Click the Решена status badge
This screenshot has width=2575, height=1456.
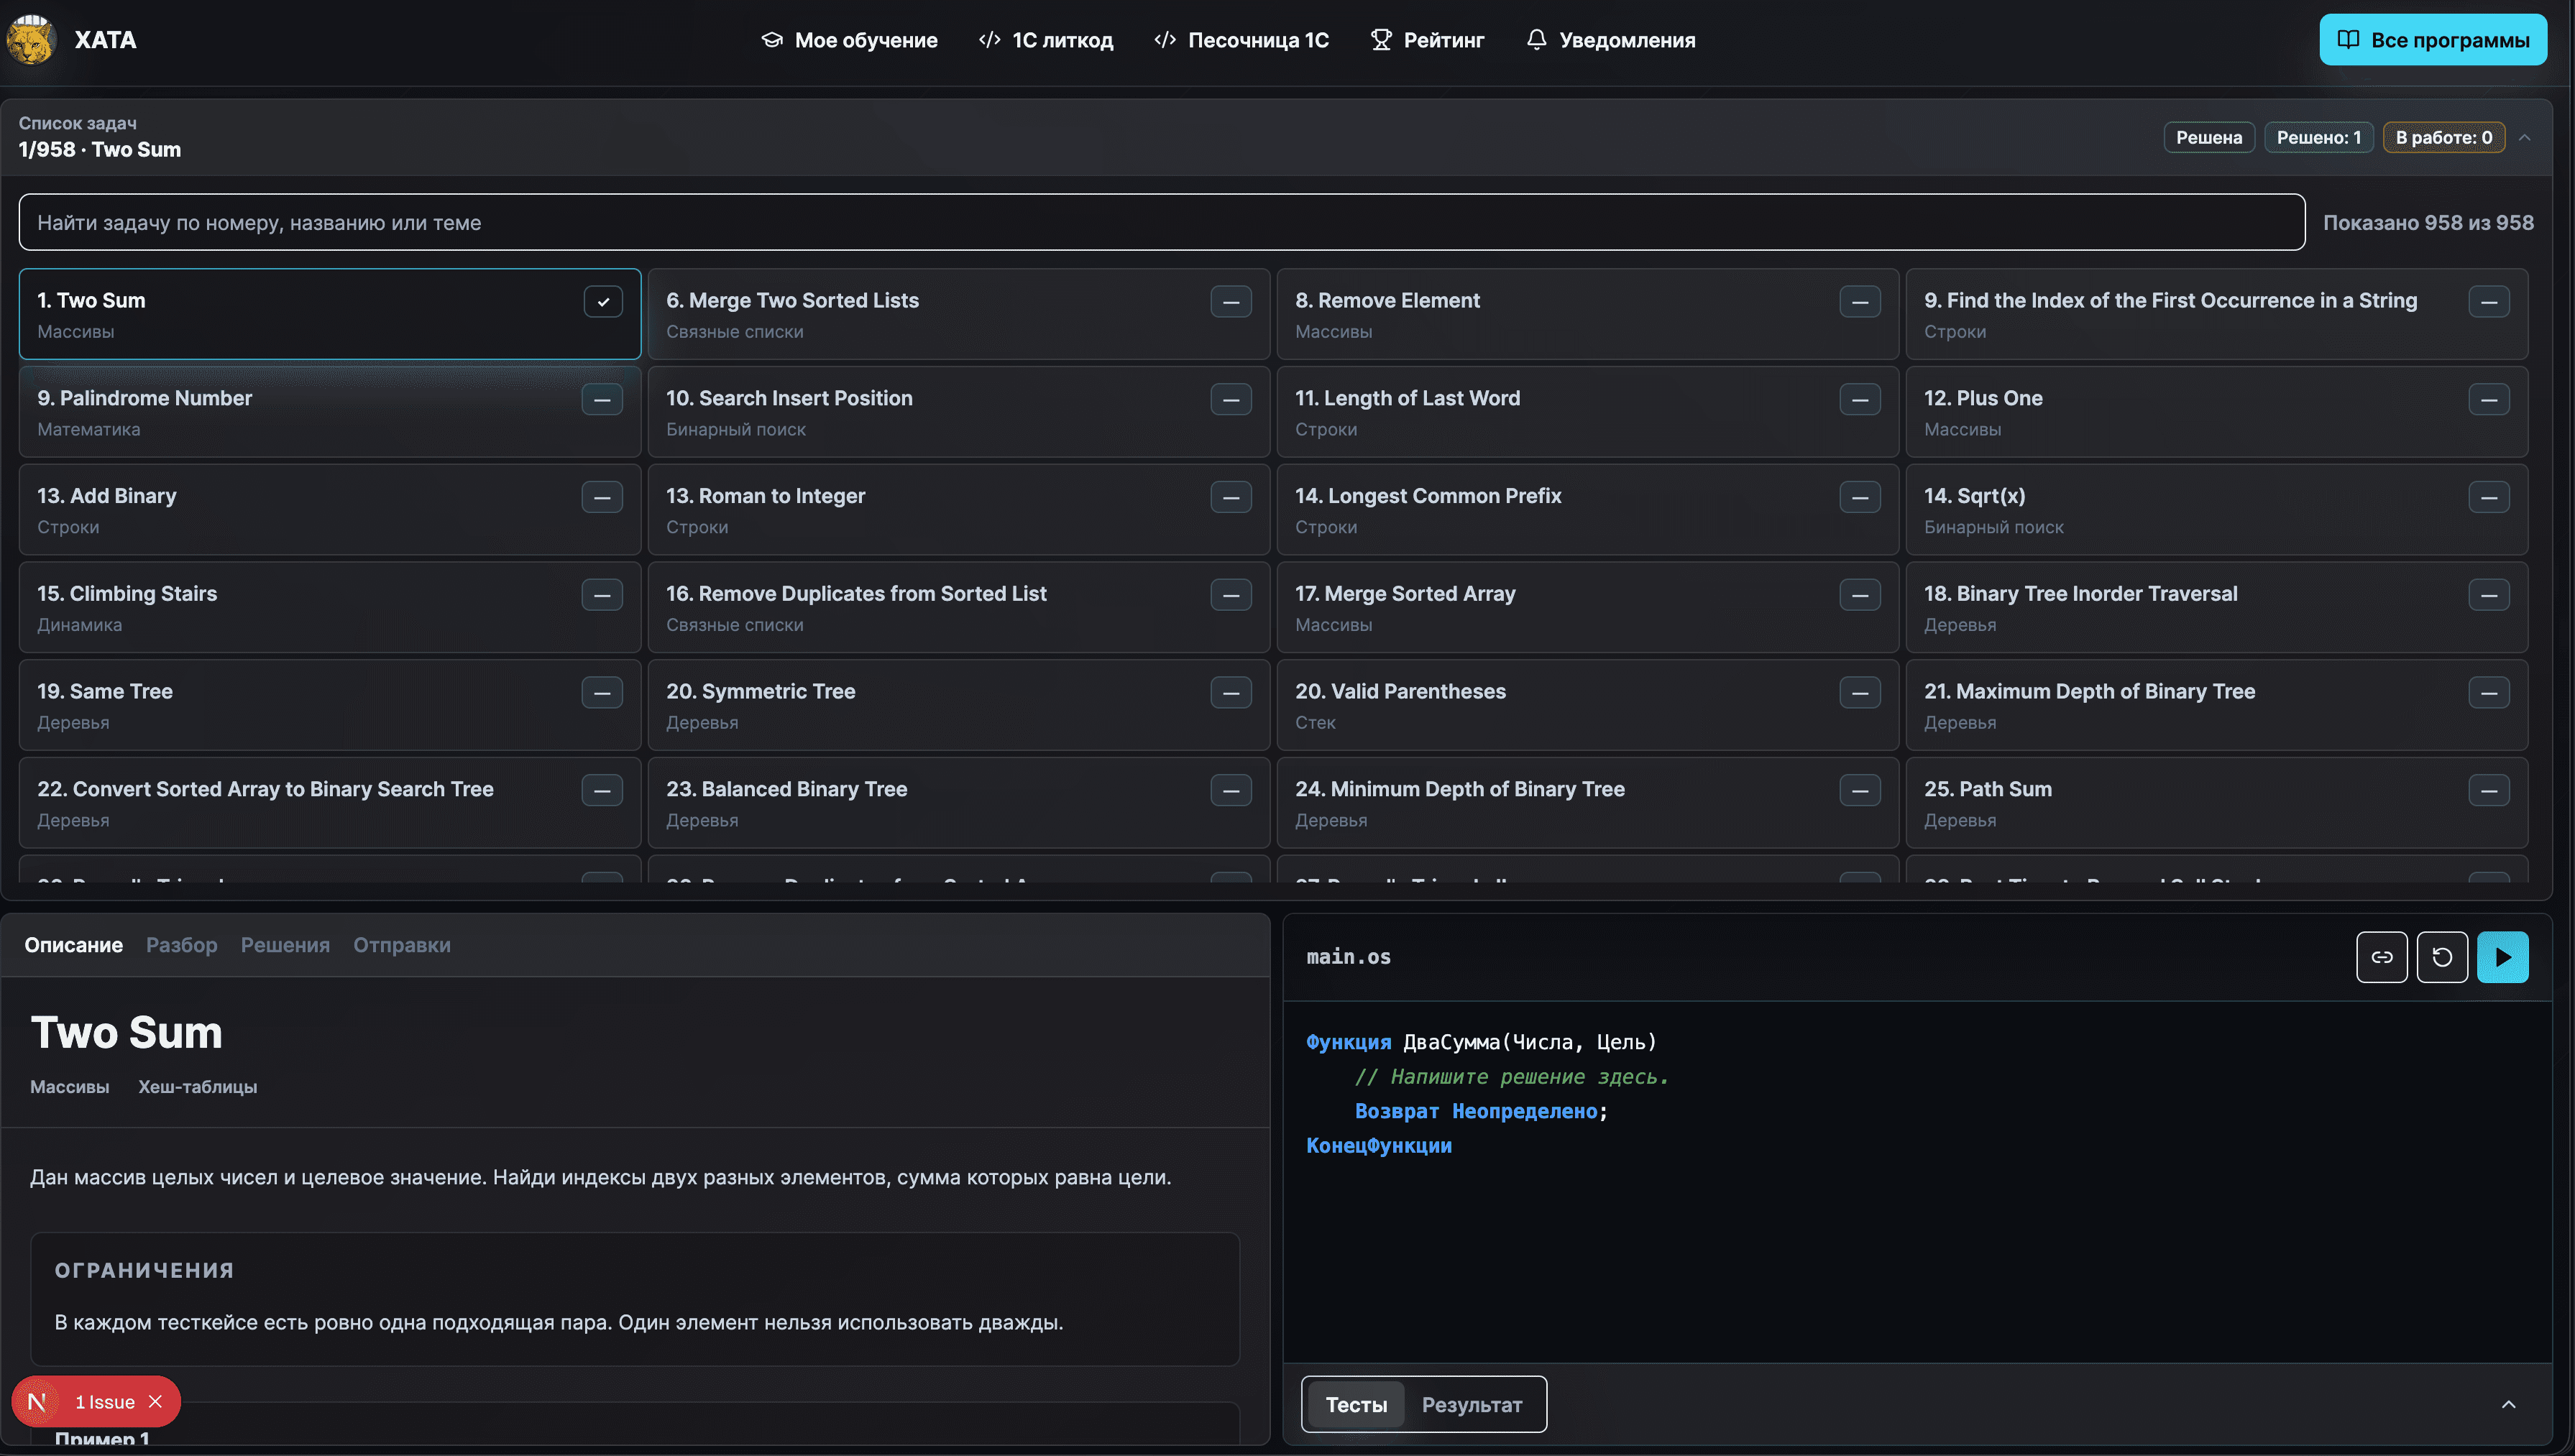tap(2209, 138)
